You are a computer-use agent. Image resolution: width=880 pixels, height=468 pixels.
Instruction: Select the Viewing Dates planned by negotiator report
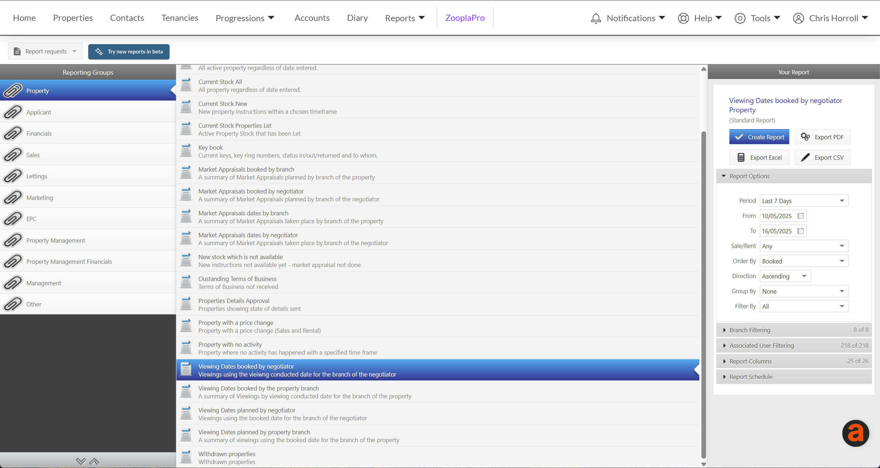437,414
